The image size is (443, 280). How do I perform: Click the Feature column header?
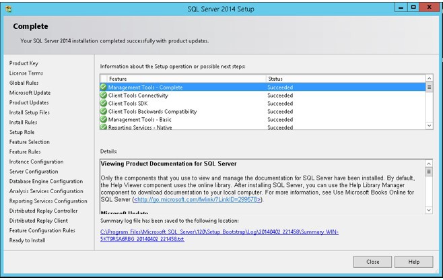coord(186,79)
